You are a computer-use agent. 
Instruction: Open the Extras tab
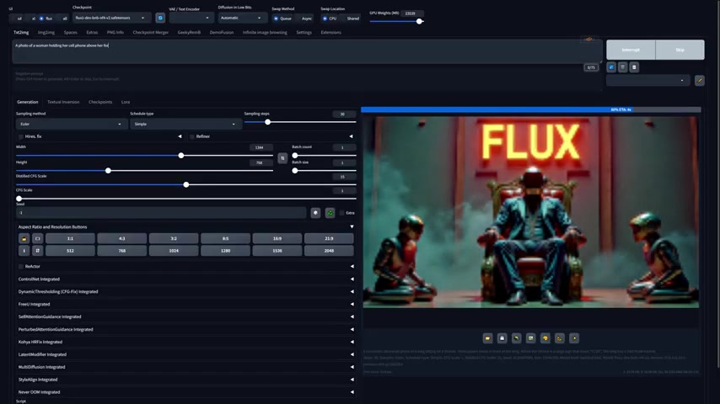point(92,33)
